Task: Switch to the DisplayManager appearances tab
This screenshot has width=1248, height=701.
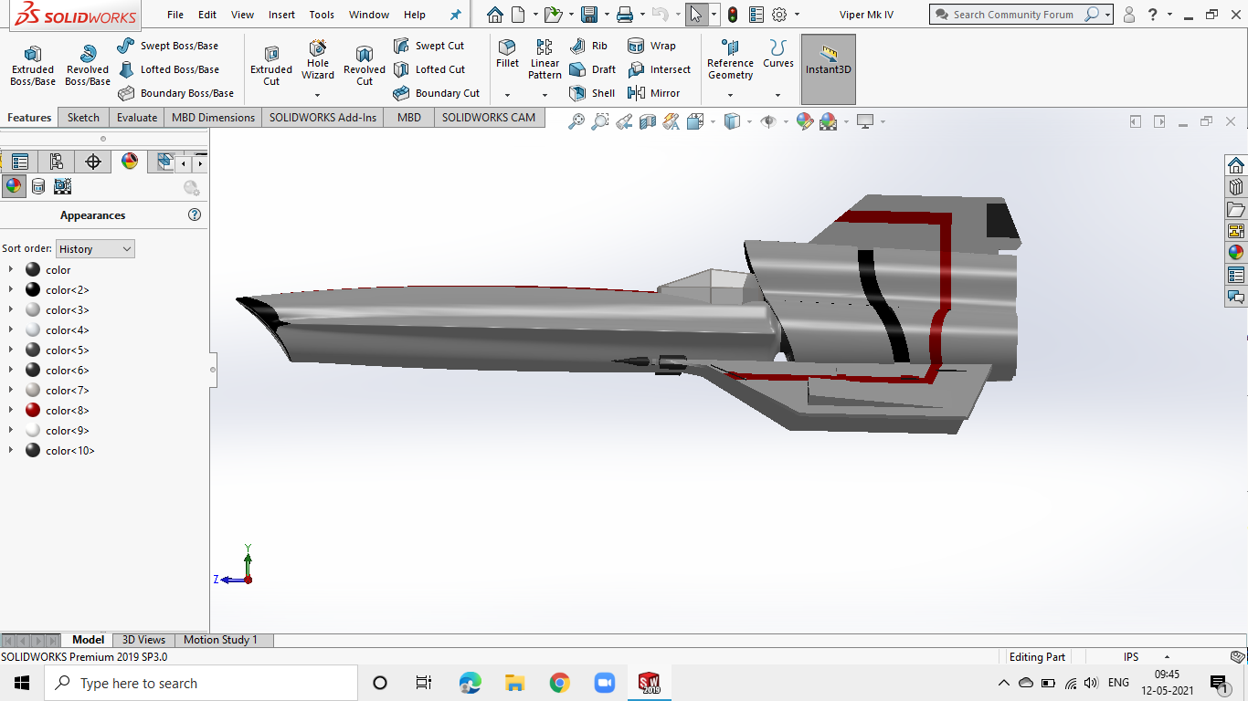Action: 130,162
